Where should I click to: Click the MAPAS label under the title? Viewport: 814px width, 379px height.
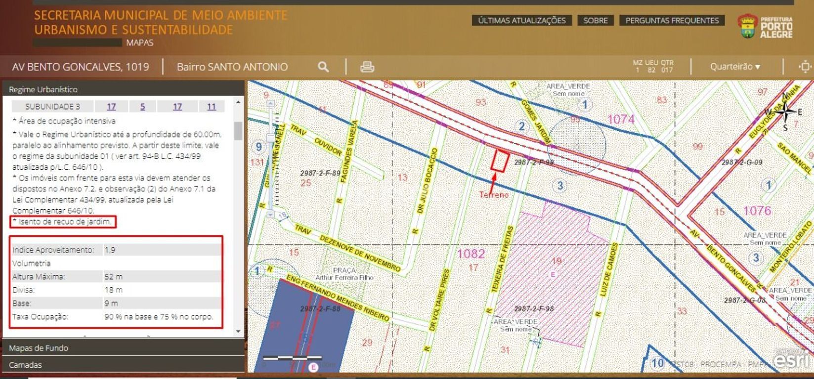[140, 43]
